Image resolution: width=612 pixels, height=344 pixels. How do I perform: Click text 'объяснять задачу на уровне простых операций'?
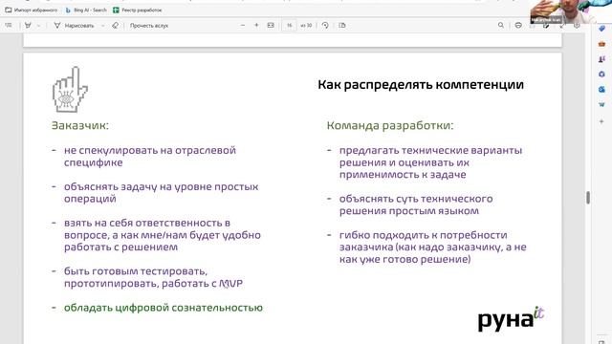[x=161, y=193]
